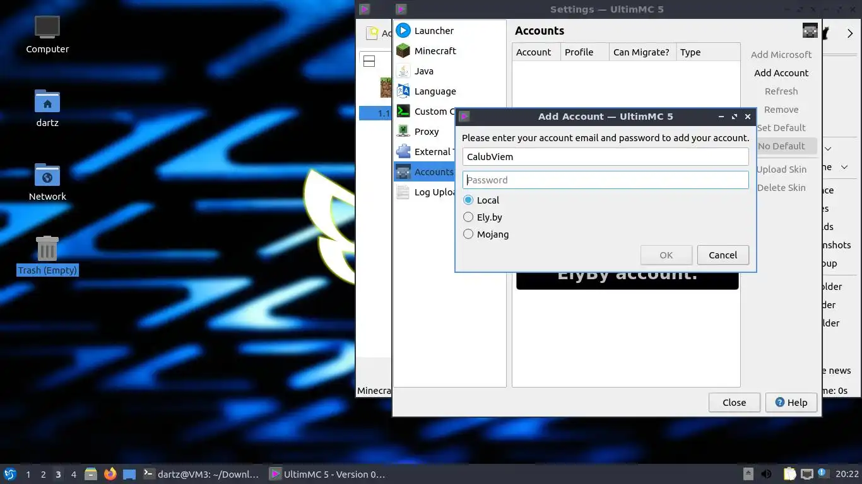Click Add Microsoft button
This screenshot has height=484, width=862.
point(781,55)
